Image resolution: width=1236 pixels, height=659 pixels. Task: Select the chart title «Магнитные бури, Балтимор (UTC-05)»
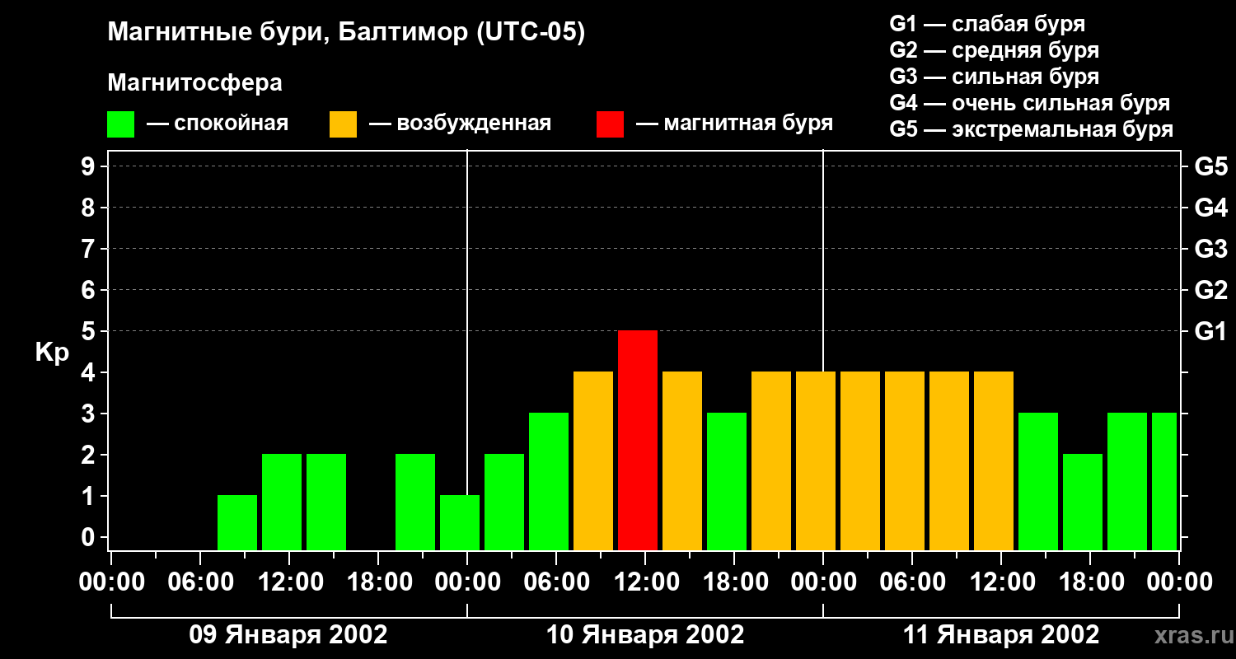tap(346, 34)
